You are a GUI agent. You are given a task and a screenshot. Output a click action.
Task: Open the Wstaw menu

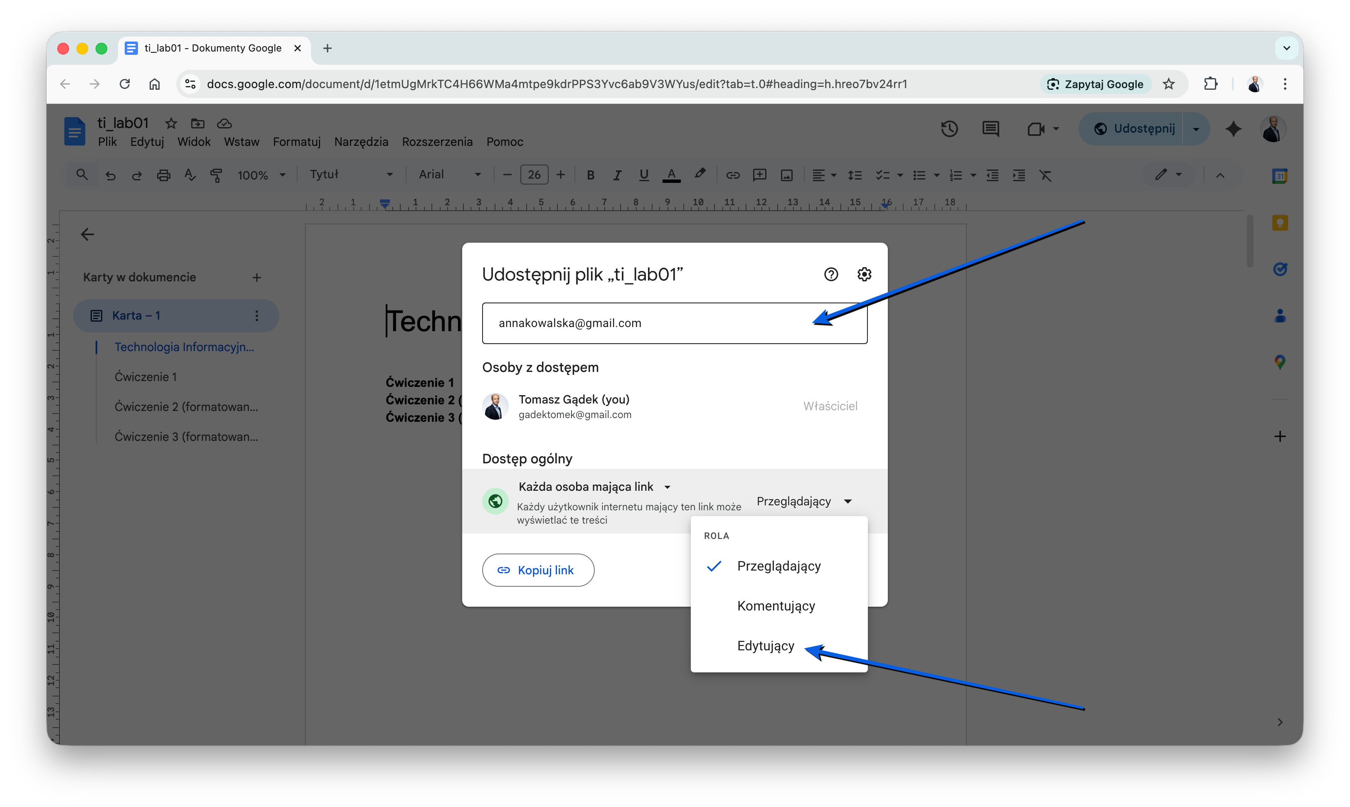click(241, 142)
